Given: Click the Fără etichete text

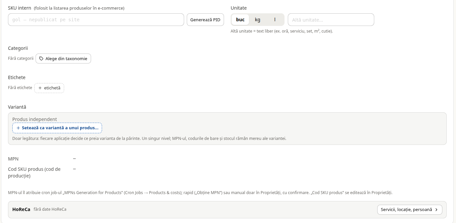Looking at the screenshot, I should pyautogui.click(x=20, y=88).
